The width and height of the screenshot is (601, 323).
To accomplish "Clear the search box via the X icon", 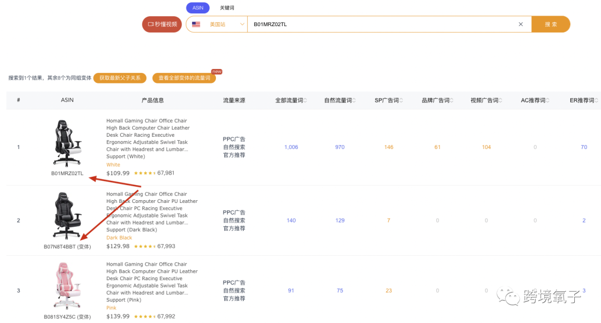I will tap(520, 24).
